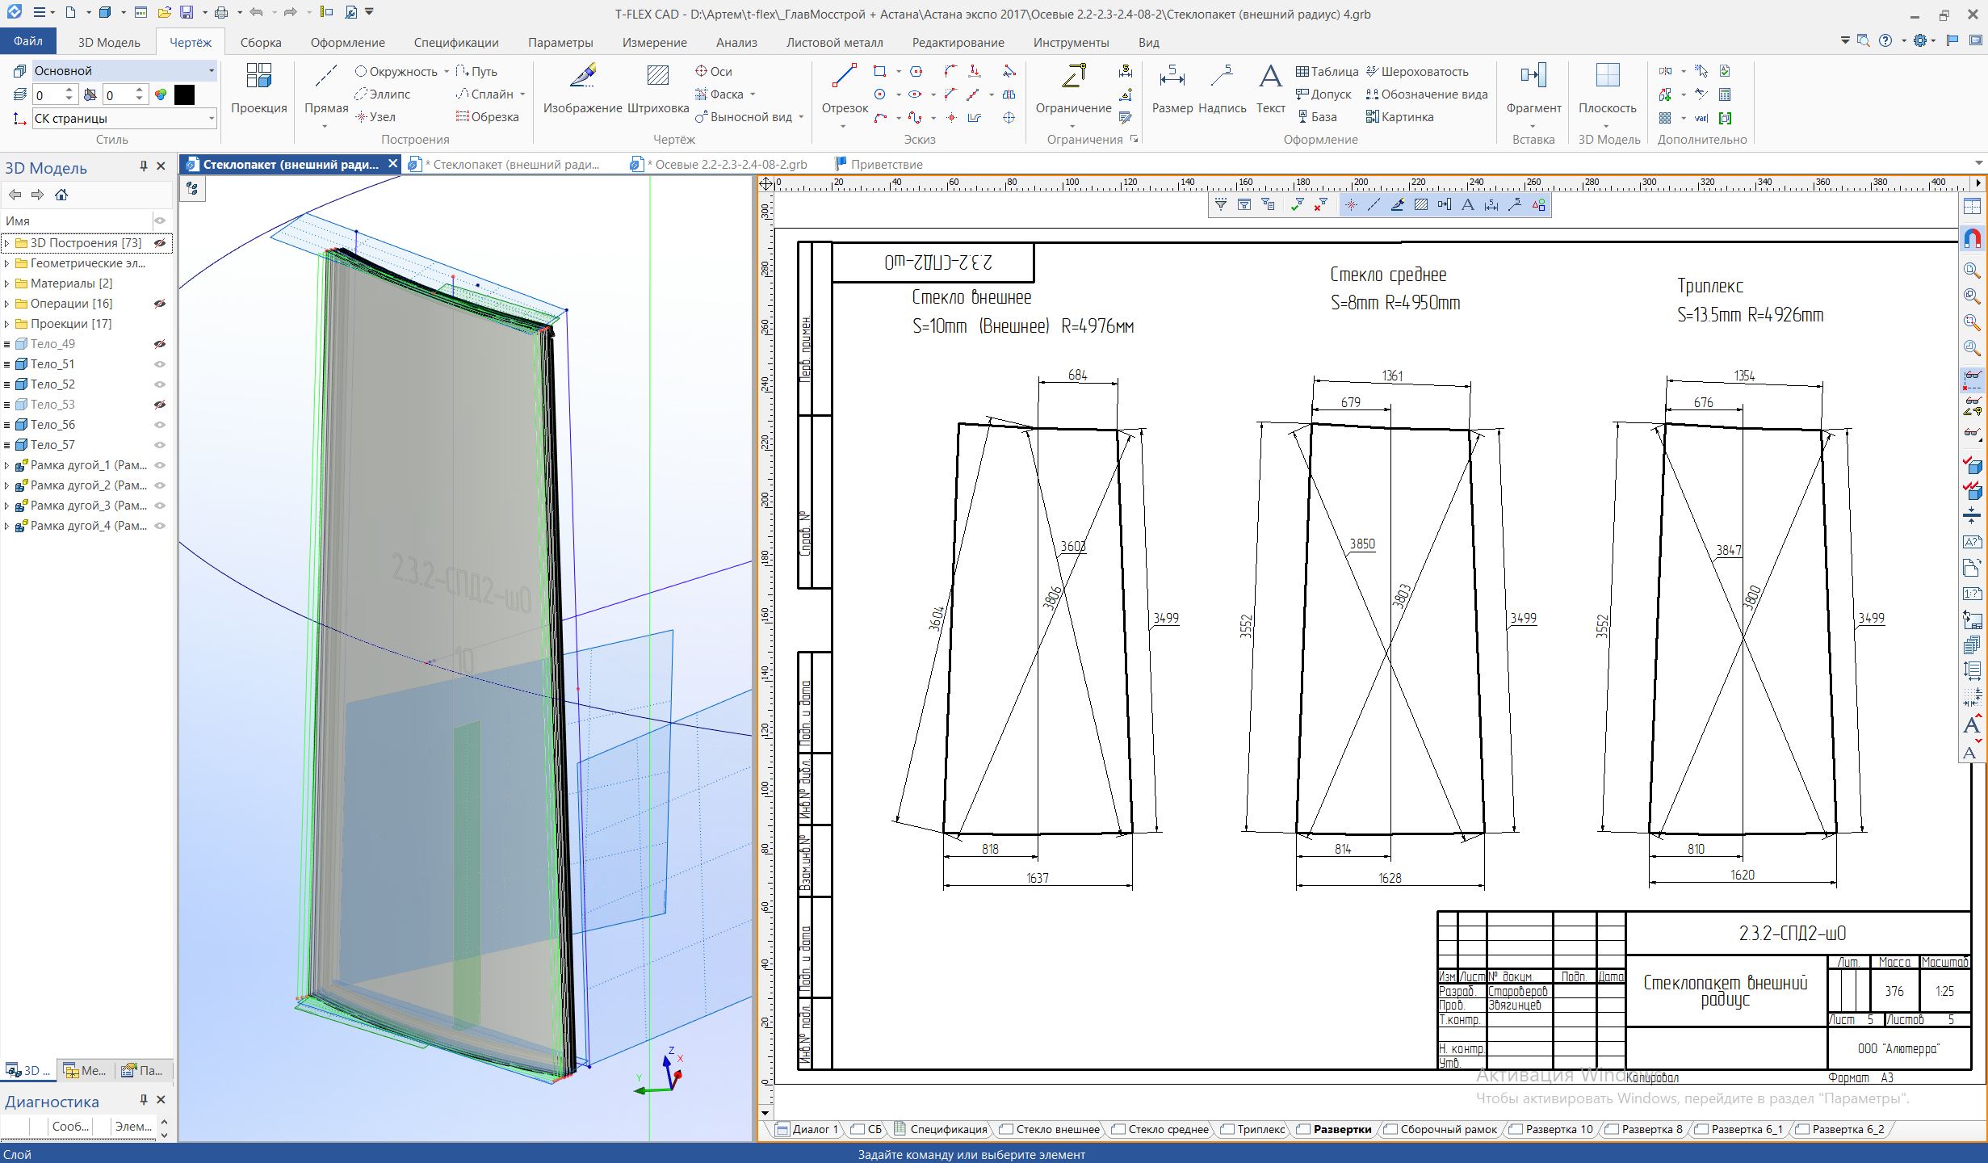
Task: Show the hidden Тело_49 body
Action: point(160,344)
